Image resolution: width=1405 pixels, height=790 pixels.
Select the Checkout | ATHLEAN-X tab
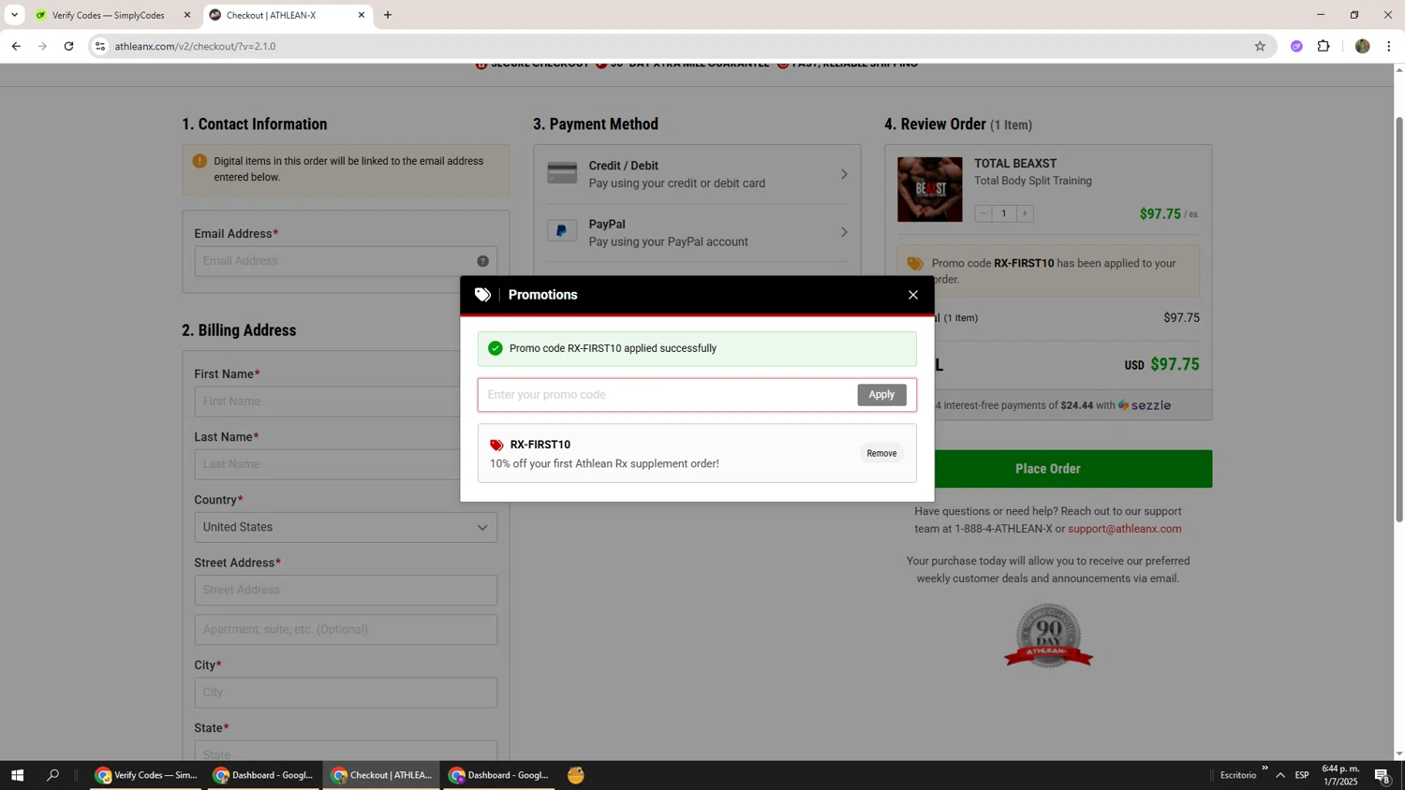click(288, 15)
